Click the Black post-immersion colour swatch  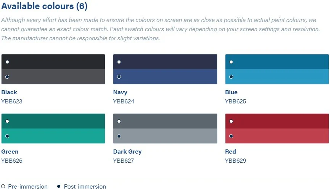[53, 77]
